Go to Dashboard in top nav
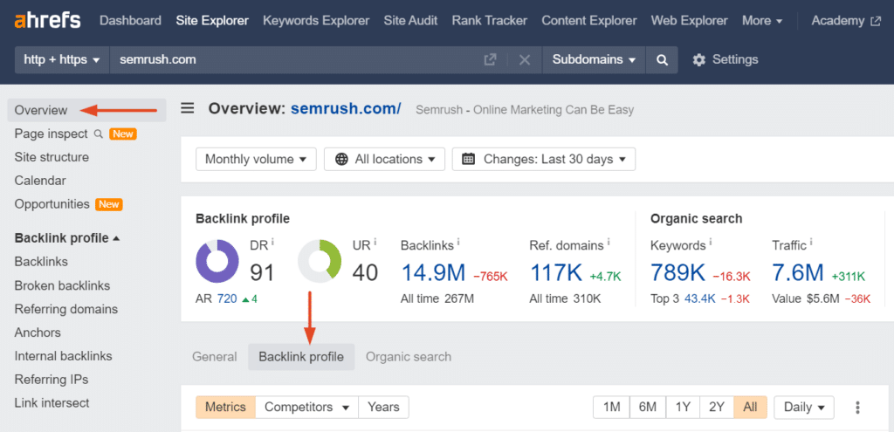 [131, 21]
